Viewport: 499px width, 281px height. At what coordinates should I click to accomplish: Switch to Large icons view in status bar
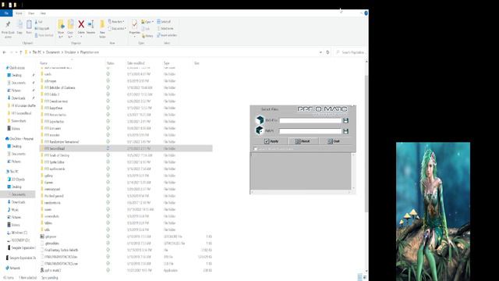(365, 278)
